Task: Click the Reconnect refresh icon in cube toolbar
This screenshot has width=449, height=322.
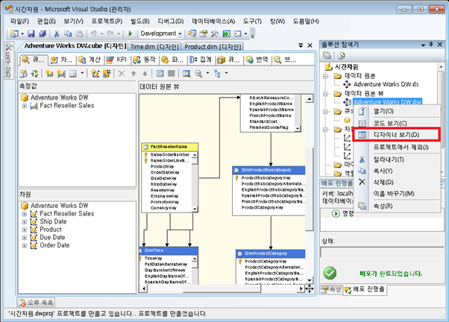Action: click(x=34, y=74)
